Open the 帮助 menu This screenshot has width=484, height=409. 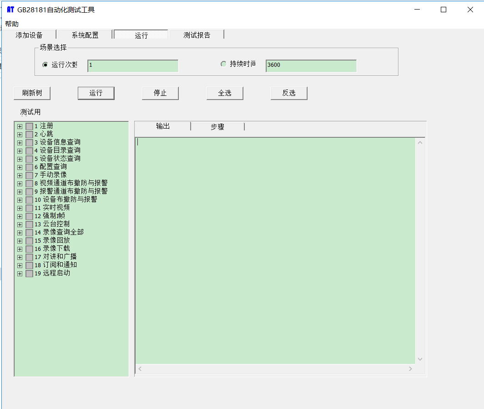click(12, 24)
